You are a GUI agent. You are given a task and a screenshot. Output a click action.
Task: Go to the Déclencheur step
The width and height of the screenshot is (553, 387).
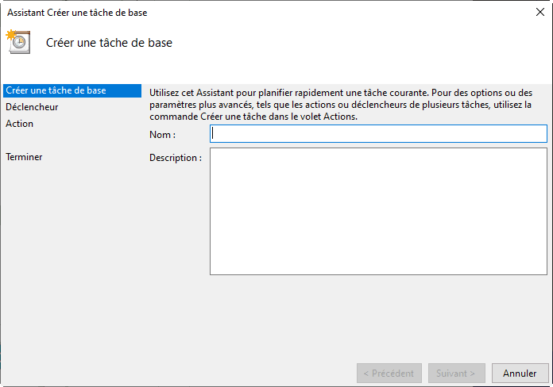(32, 107)
